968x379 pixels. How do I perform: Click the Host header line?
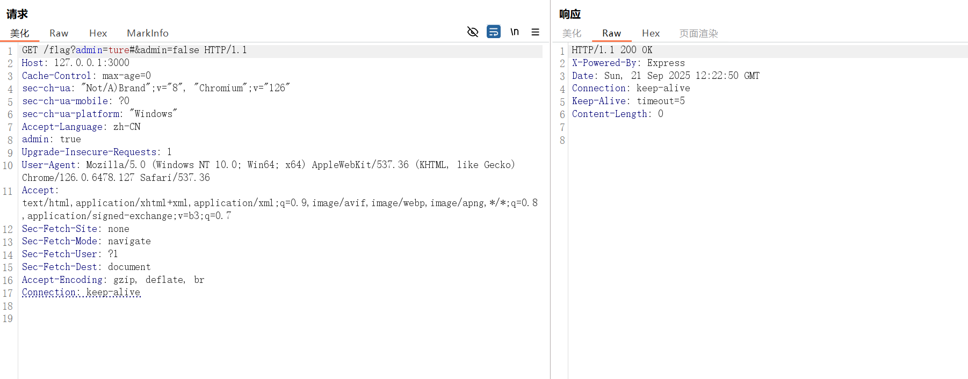tap(75, 63)
